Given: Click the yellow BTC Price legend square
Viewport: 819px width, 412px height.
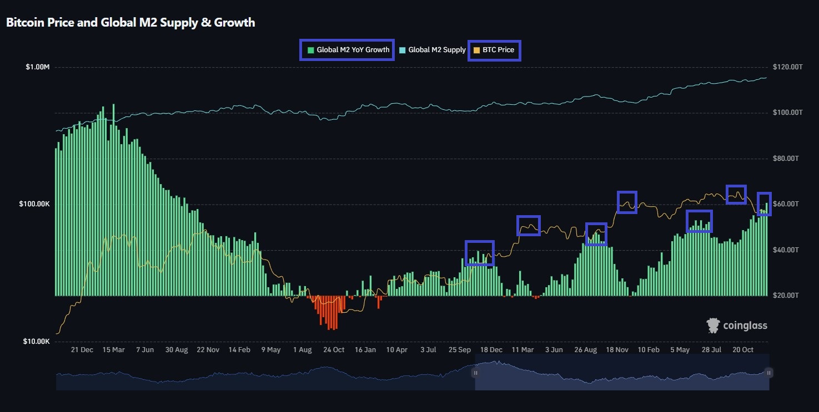Looking at the screenshot, I should click(476, 50).
